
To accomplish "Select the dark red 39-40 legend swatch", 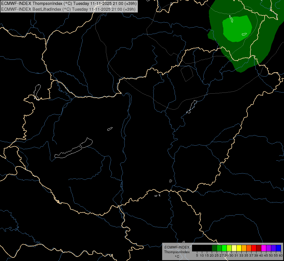I will tap(259, 248).
